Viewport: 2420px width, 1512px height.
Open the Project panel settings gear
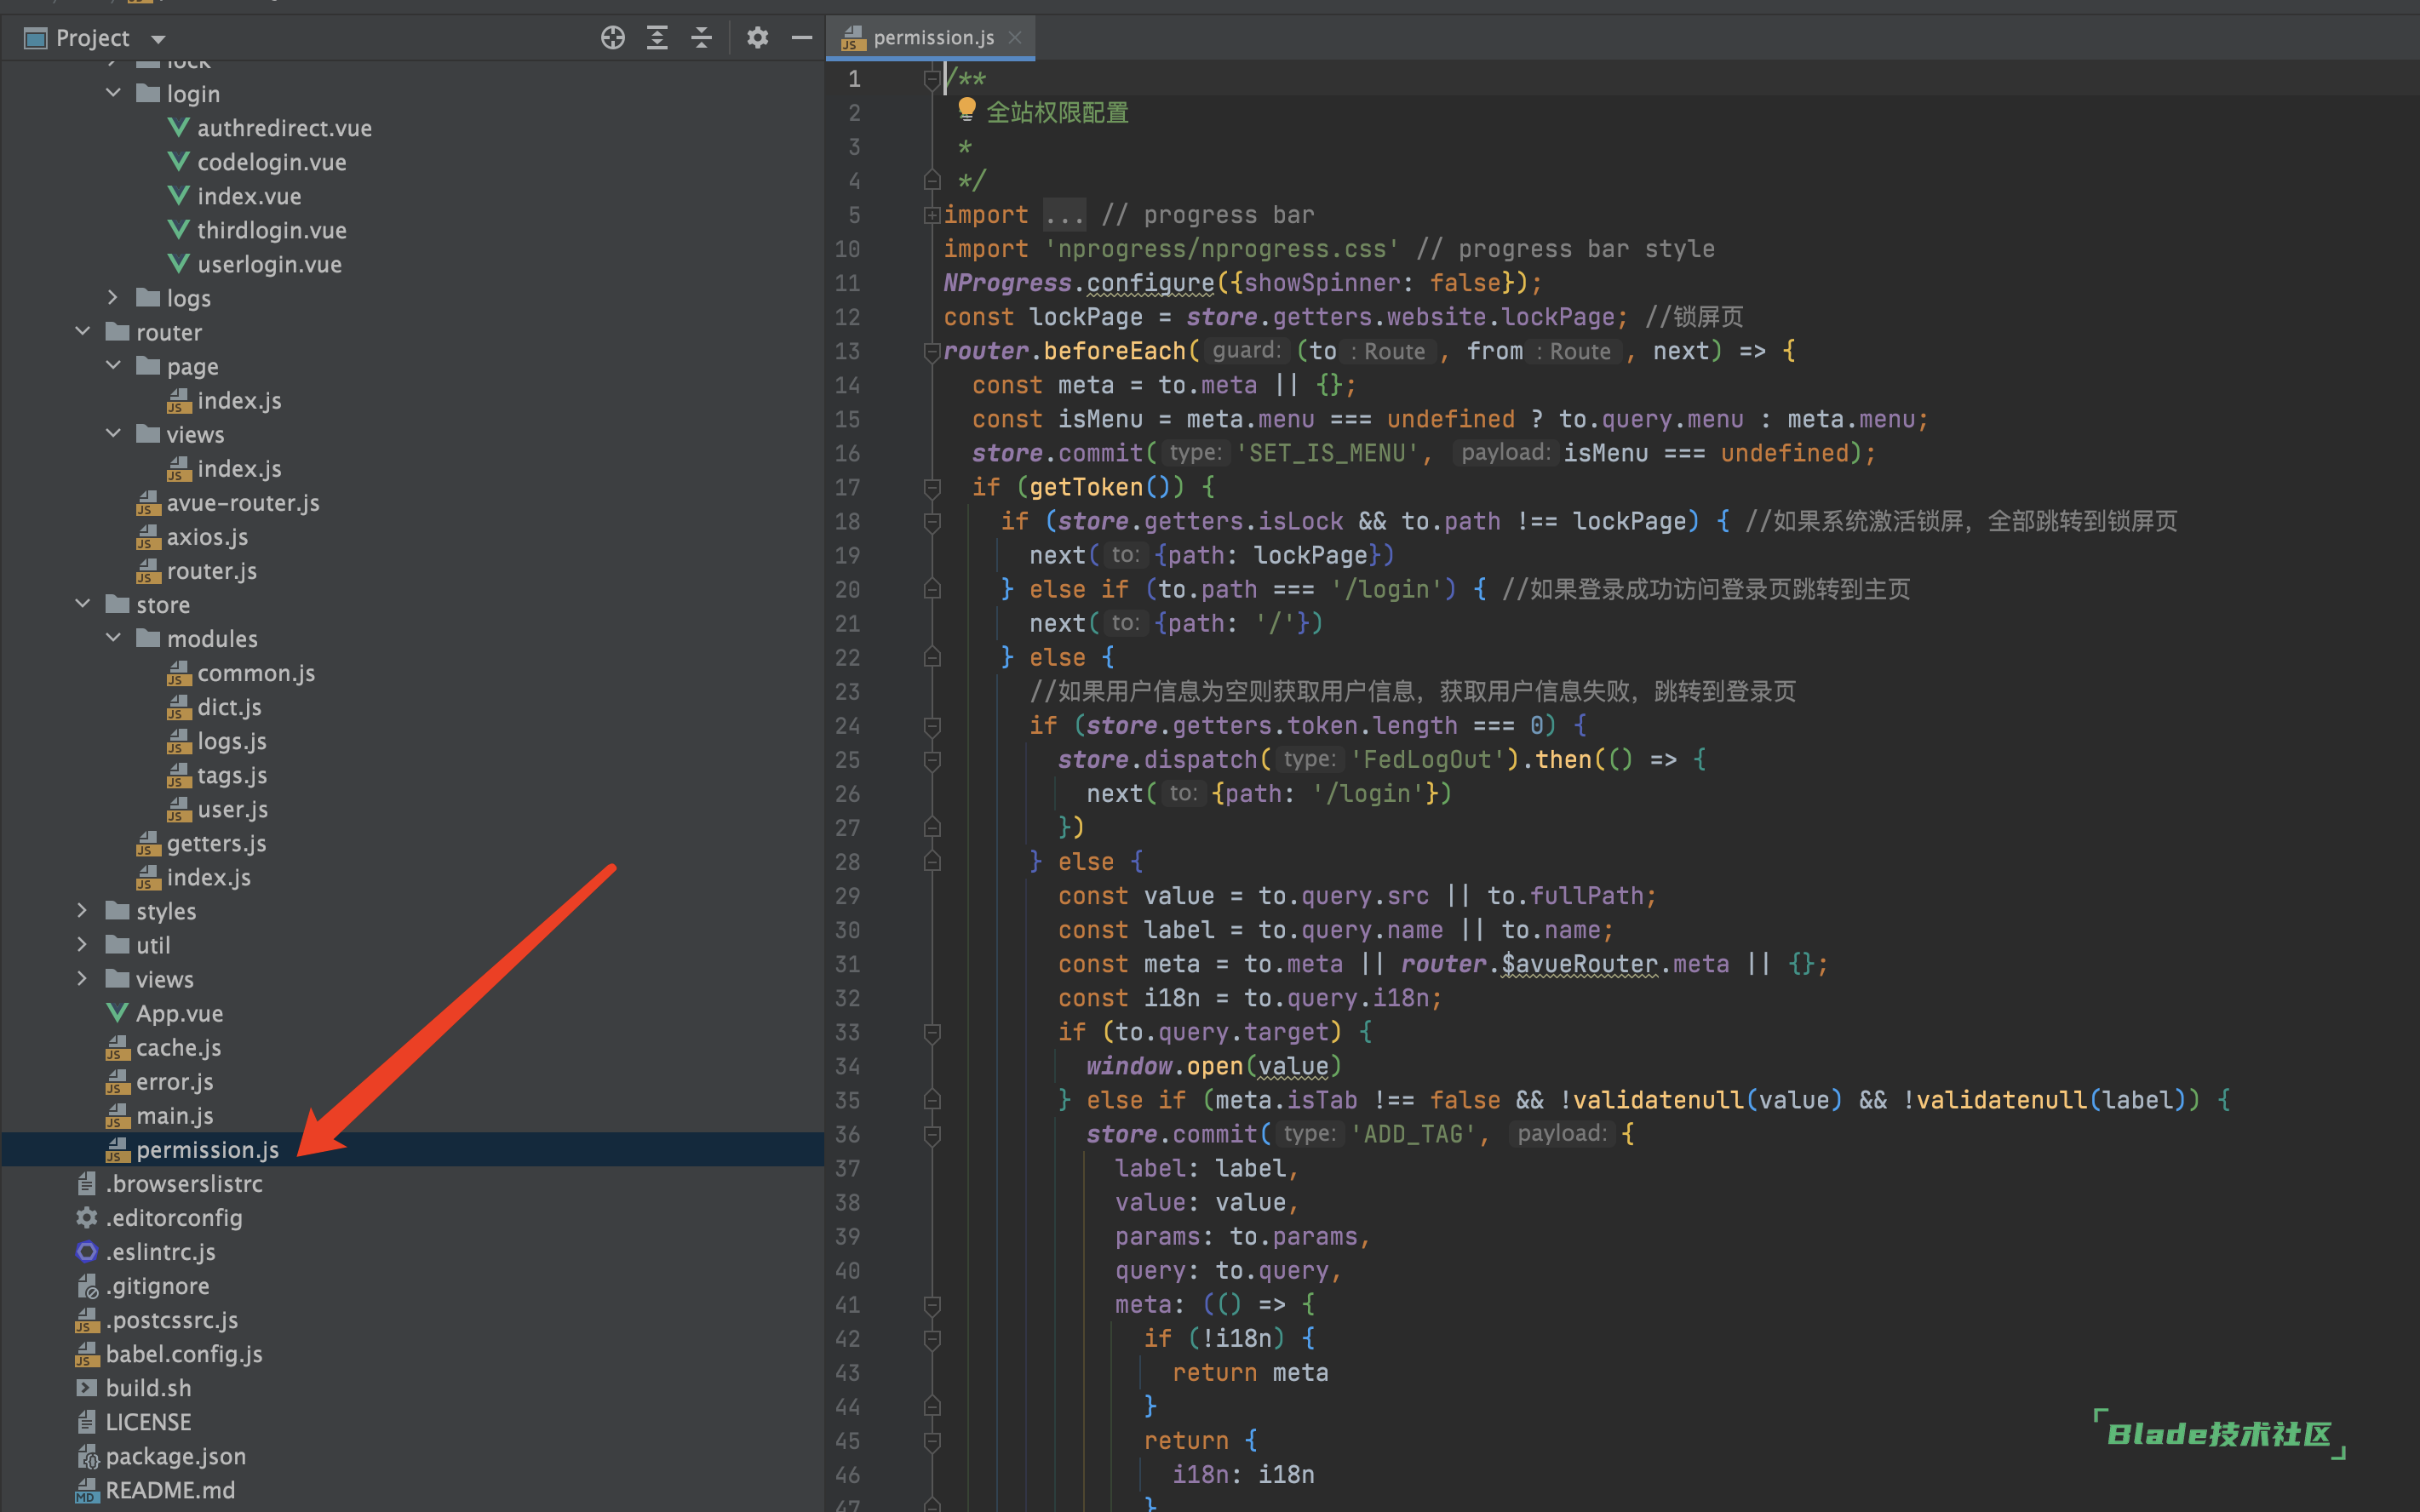tap(757, 38)
